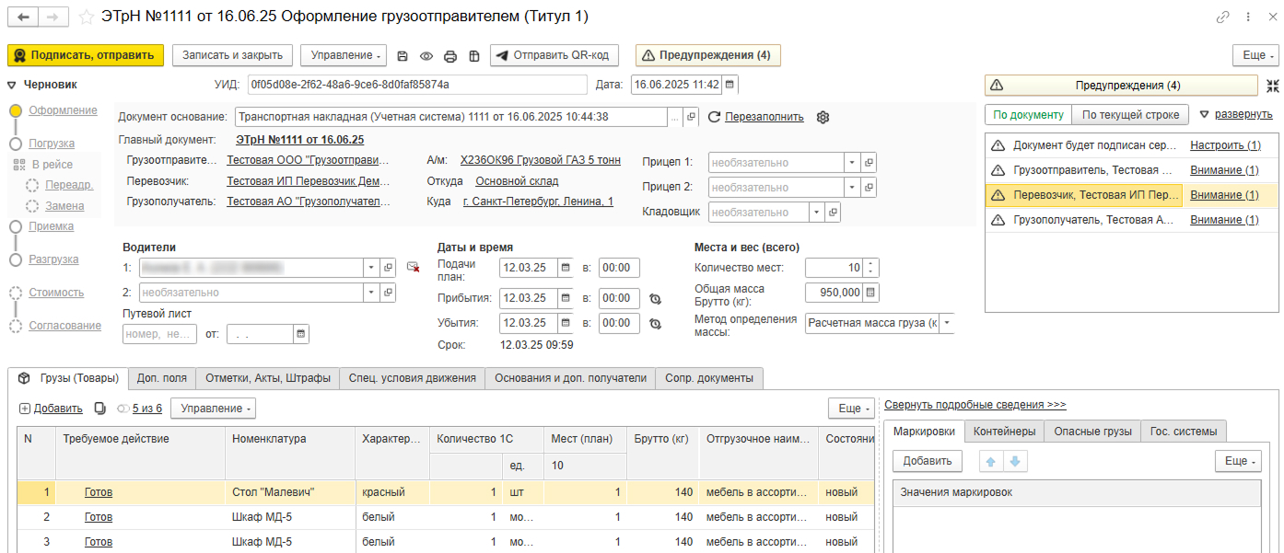Select По текущей строке warnings filter
Screen dimensions: 1284x553
click(x=1131, y=115)
